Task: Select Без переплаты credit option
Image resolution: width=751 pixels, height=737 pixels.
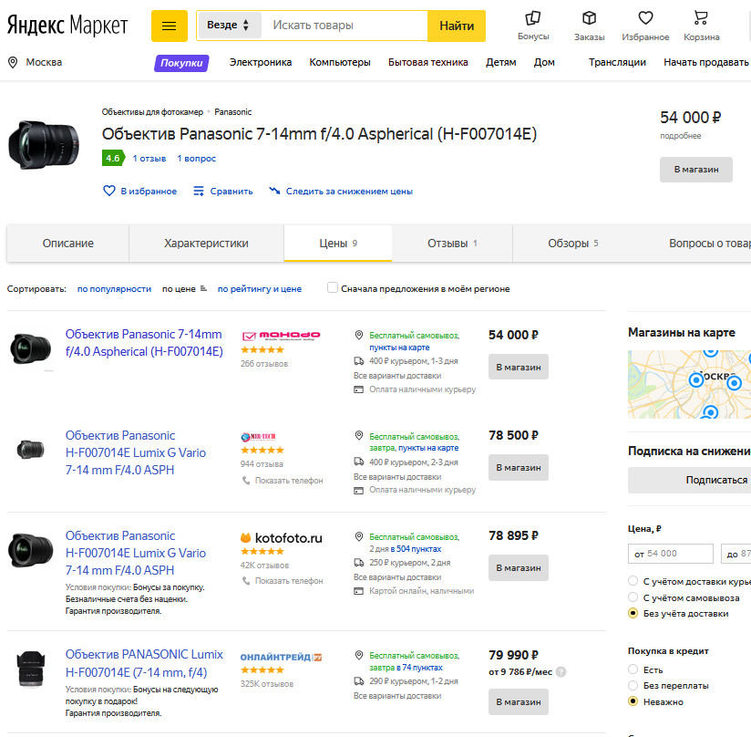Action: [x=633, y=685]
